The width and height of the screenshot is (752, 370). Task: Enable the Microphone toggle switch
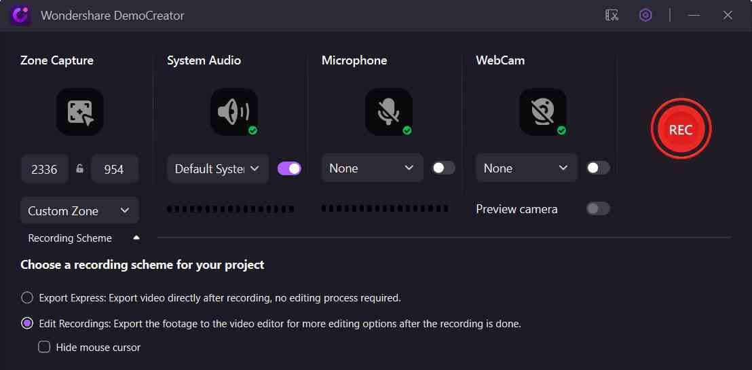tap(444, 168)
